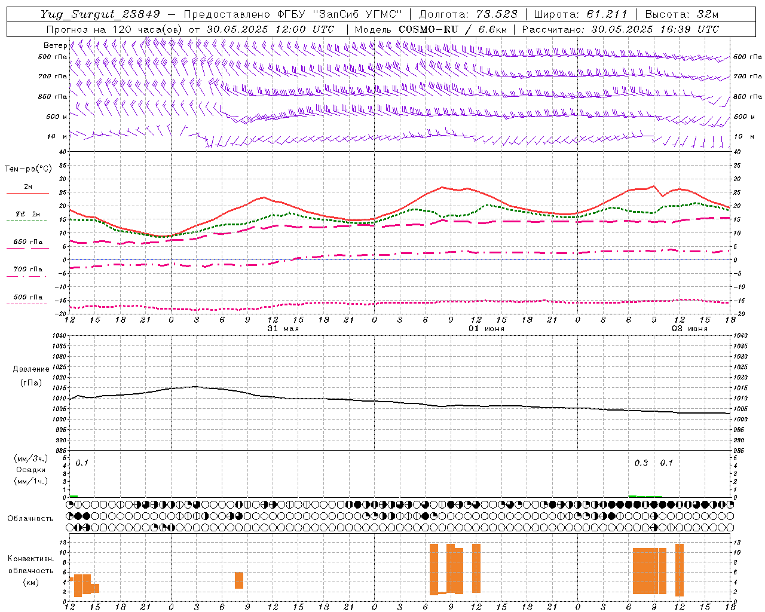Click the 02 июня date label

[690, 329]
